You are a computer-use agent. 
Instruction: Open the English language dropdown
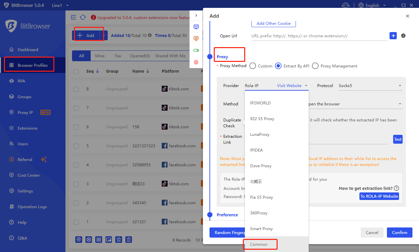click(x=372, y=5)
